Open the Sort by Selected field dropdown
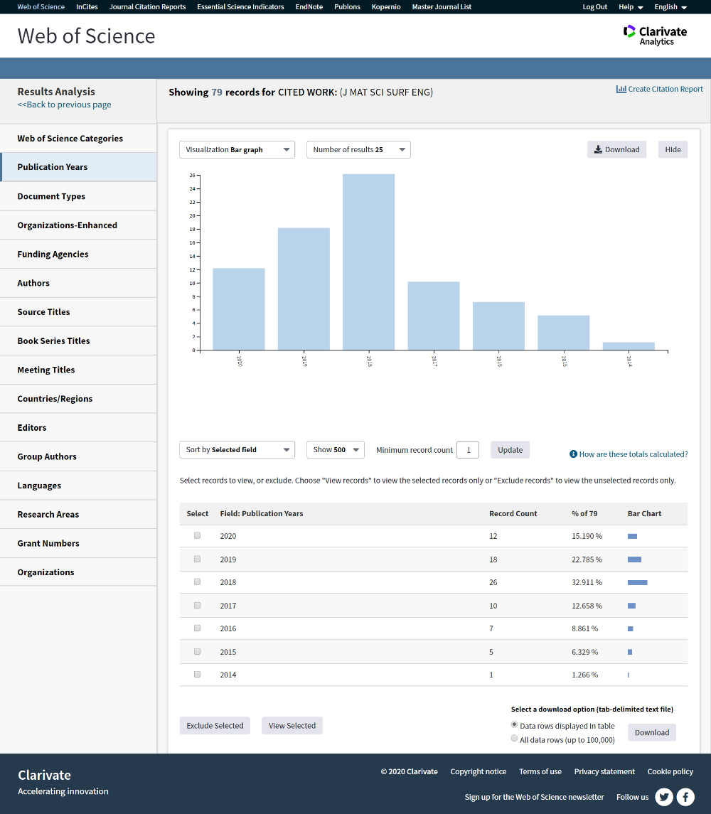711x814 pixels. pos(237,449)
